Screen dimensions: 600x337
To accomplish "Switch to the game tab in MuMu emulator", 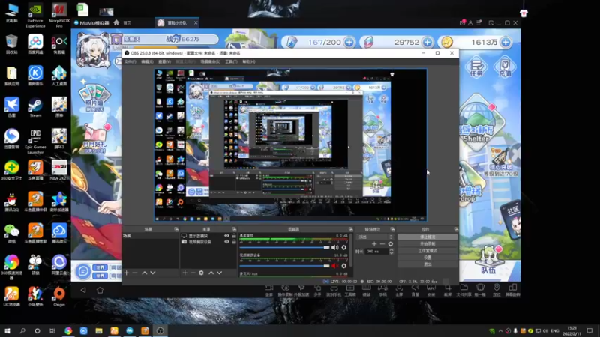I will pos(177,23).
